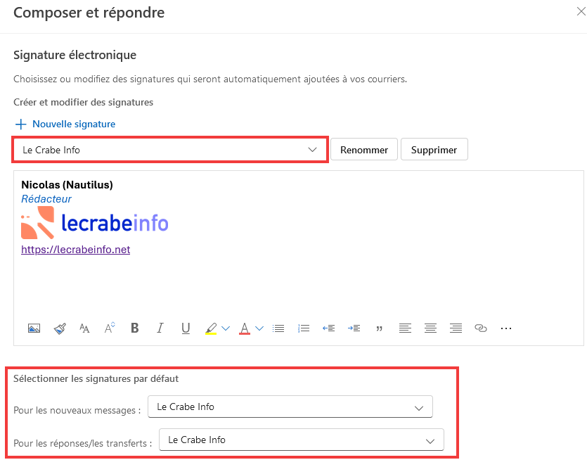587x467 pixels.
Task: Show more formatting options ellipsis
Action: pos(506,328)
